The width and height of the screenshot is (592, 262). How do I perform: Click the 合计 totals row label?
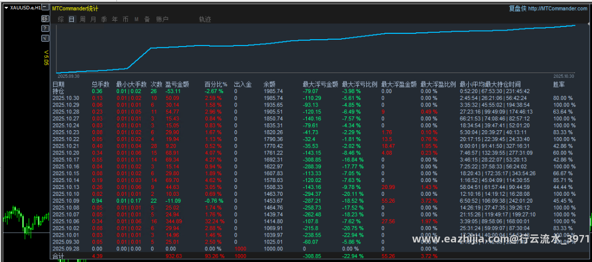pos(58,256)
